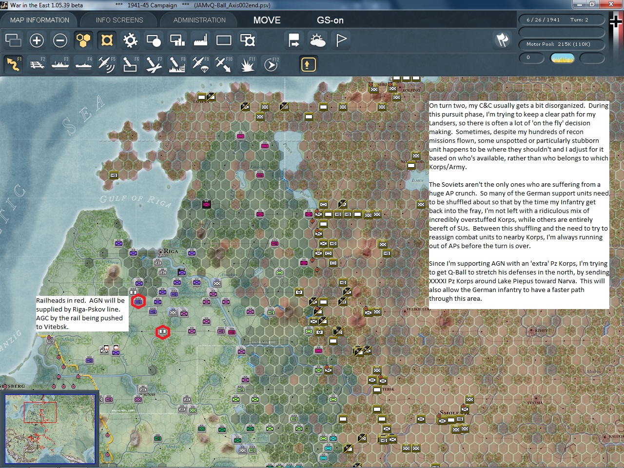The width and height of the screenshot is (624, 468).
Task: Select the F7 bomb airfield mode
Action: [x=154, y=64]
